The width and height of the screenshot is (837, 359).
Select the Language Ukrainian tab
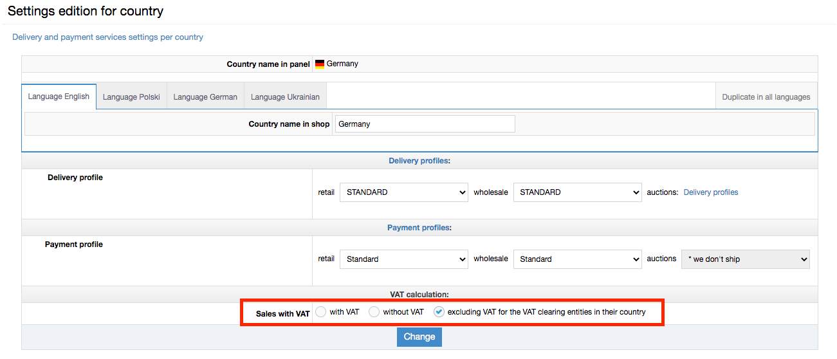[x=285, y=97]
